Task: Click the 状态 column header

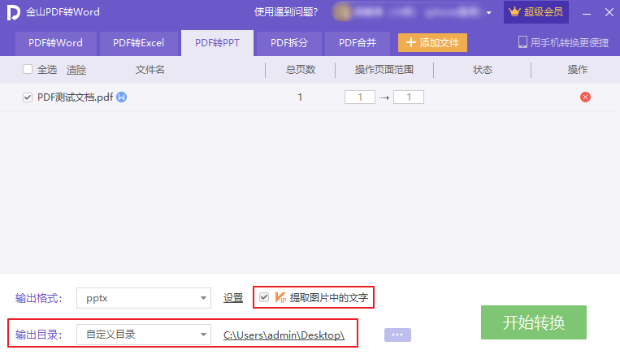Action: (x=483, y=70)
